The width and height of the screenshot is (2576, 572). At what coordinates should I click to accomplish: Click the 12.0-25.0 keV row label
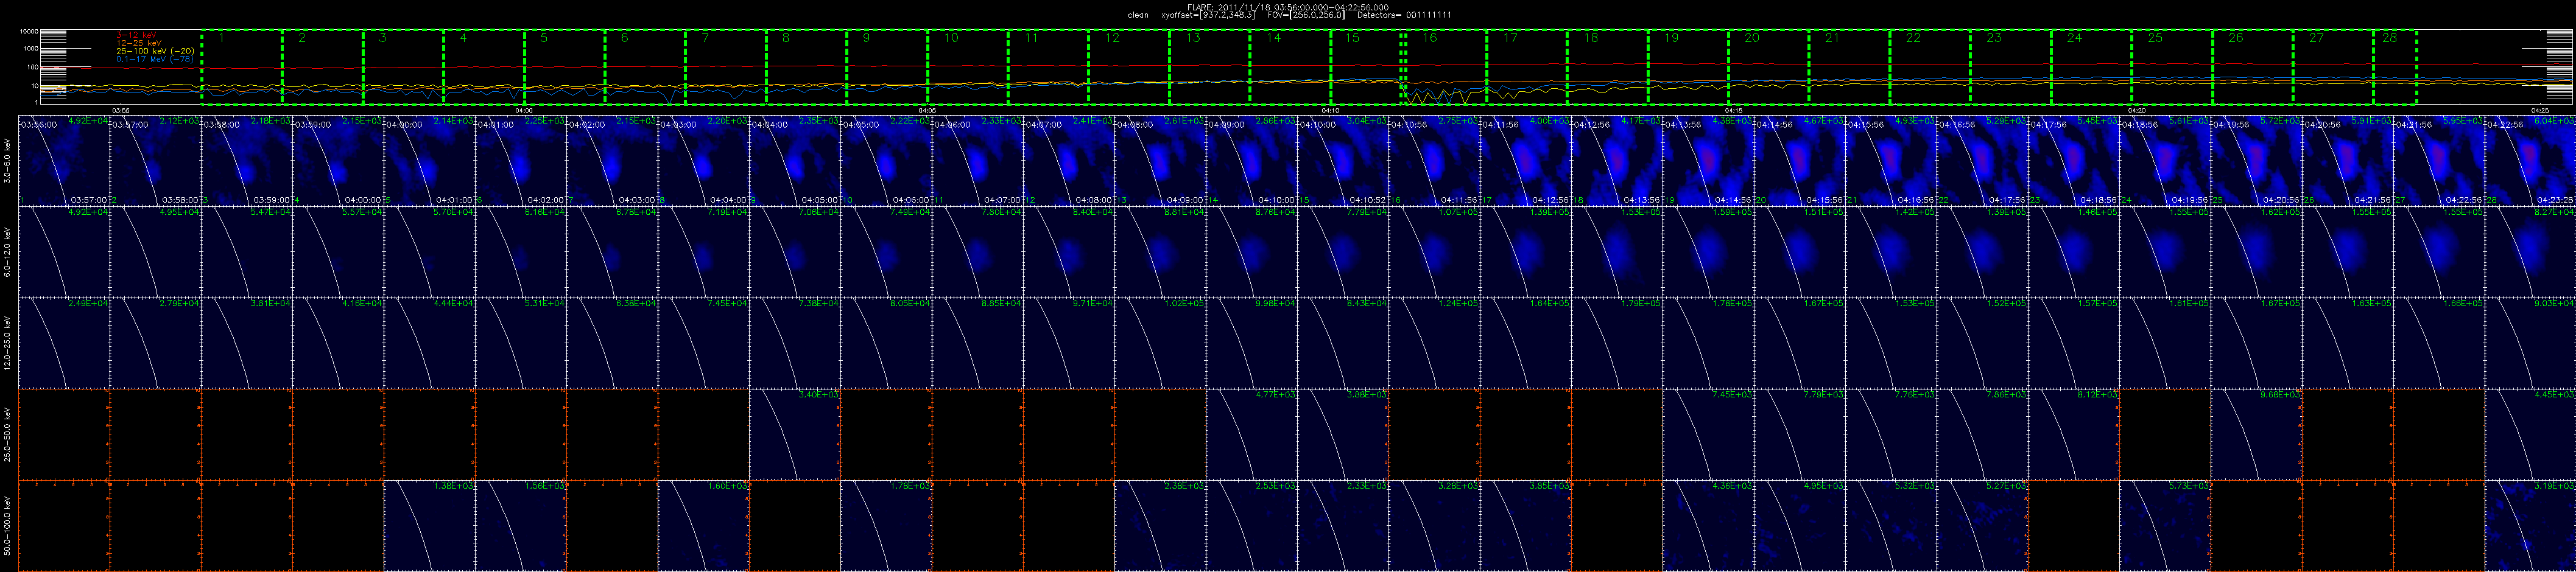(x=8, y=343)
